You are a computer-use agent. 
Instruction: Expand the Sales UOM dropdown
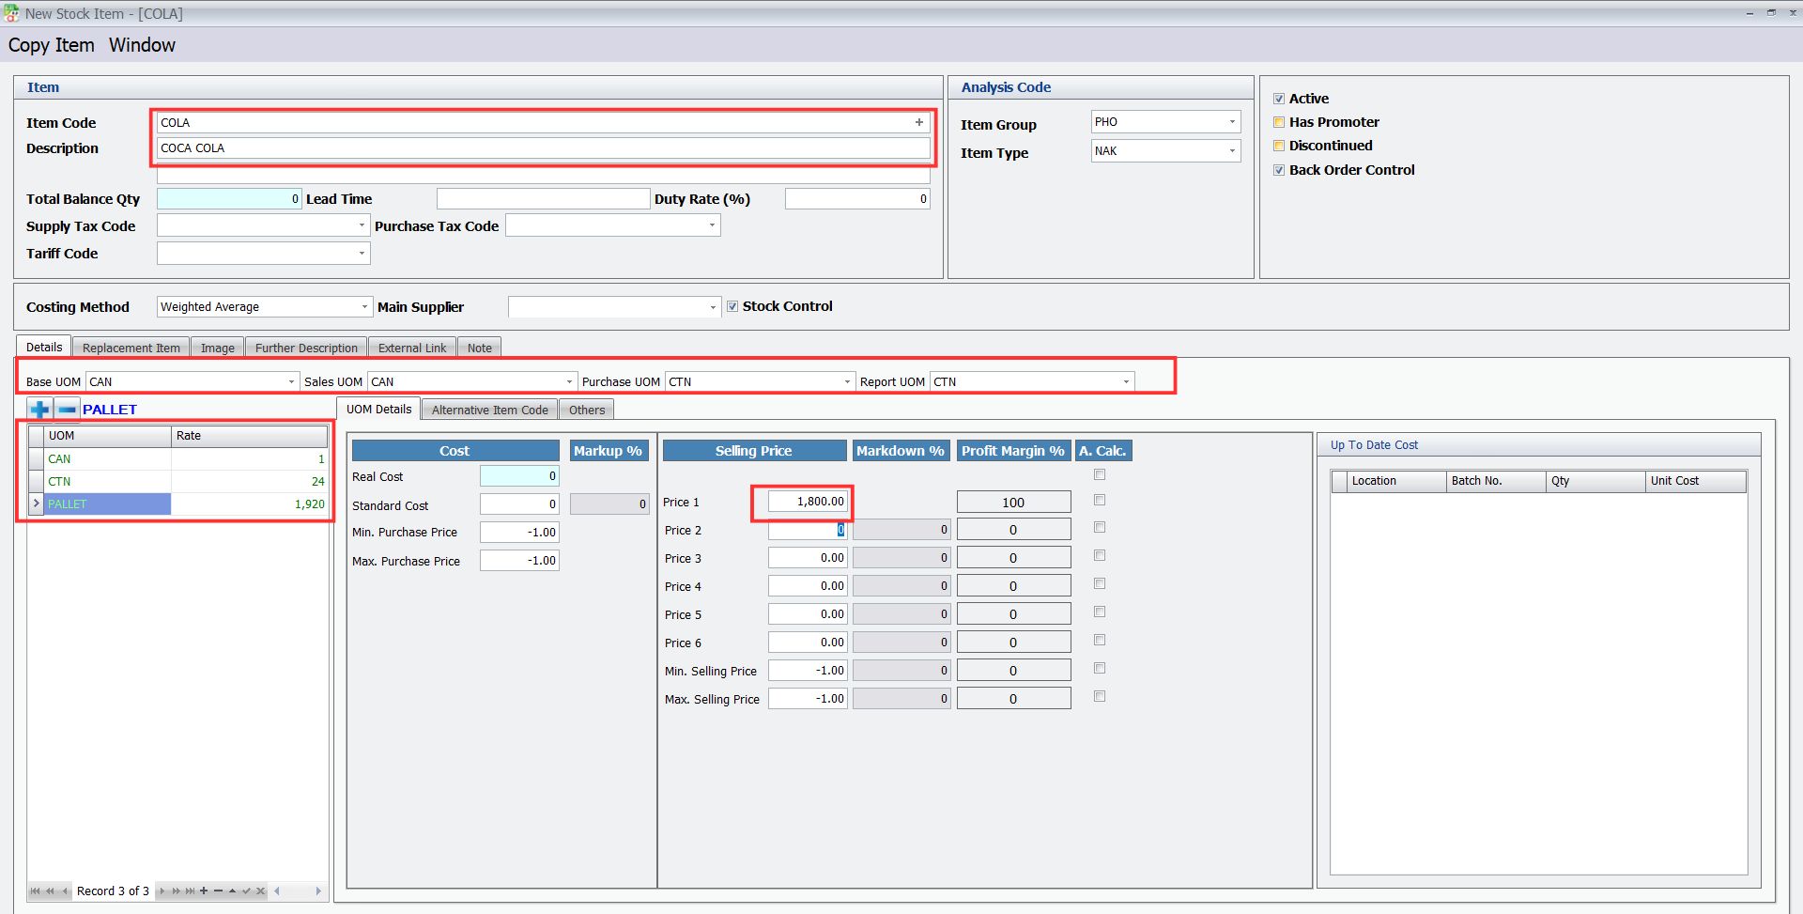pos(569,381)
